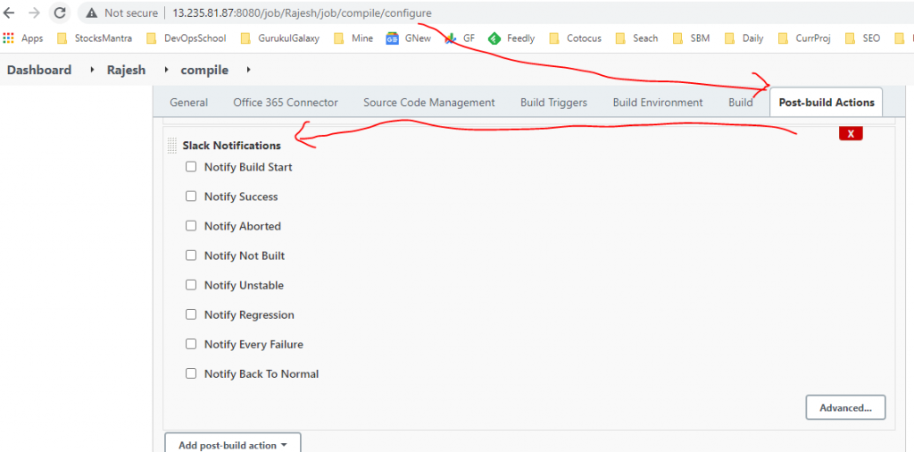
Task: Check the Notify Success option
Action: (191, 197)
